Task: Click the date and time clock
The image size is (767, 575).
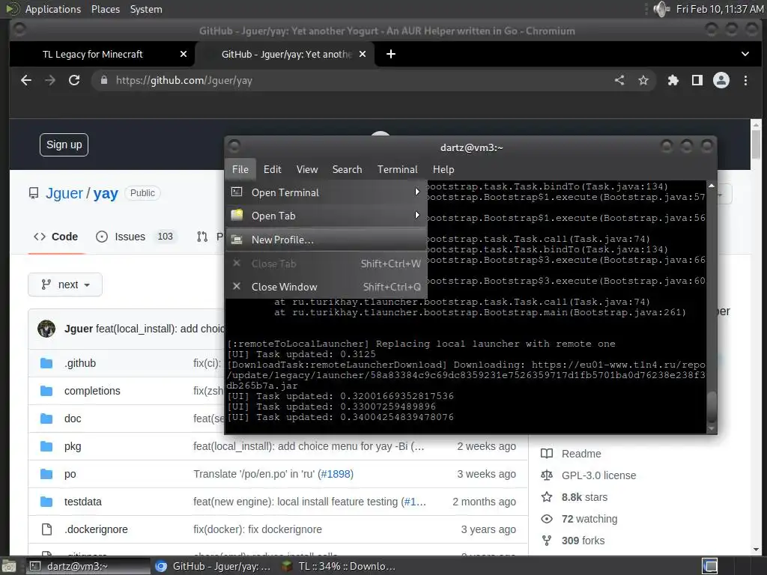Action: tap(719, 9)
